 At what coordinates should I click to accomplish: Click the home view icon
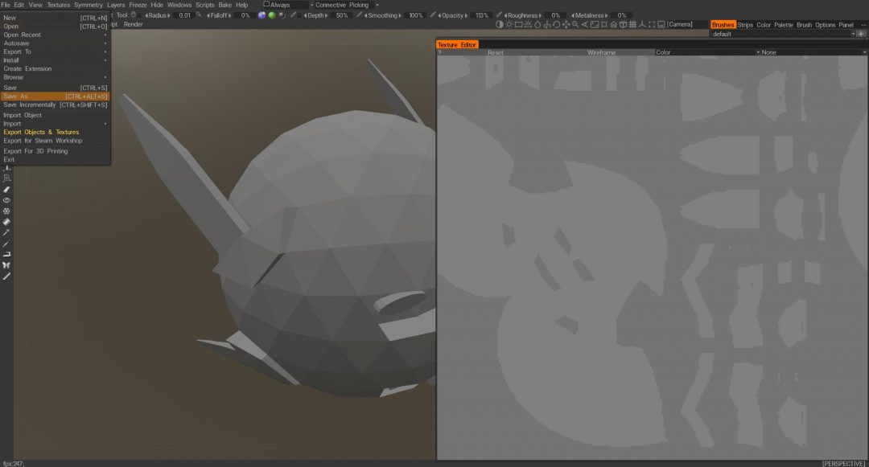(x=613, y=24)
